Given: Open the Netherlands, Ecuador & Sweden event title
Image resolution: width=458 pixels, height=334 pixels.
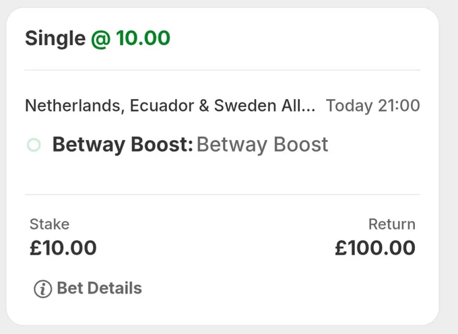Looking at the screenshot, I should 170,106.
